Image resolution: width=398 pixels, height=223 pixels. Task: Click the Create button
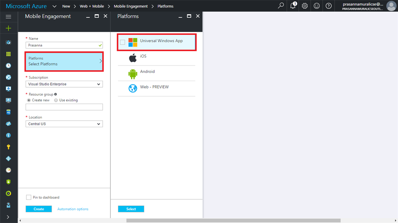pos(38,209)
